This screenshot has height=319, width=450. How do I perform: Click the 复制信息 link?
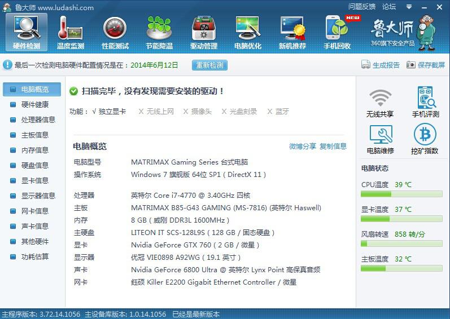point(333,147)
